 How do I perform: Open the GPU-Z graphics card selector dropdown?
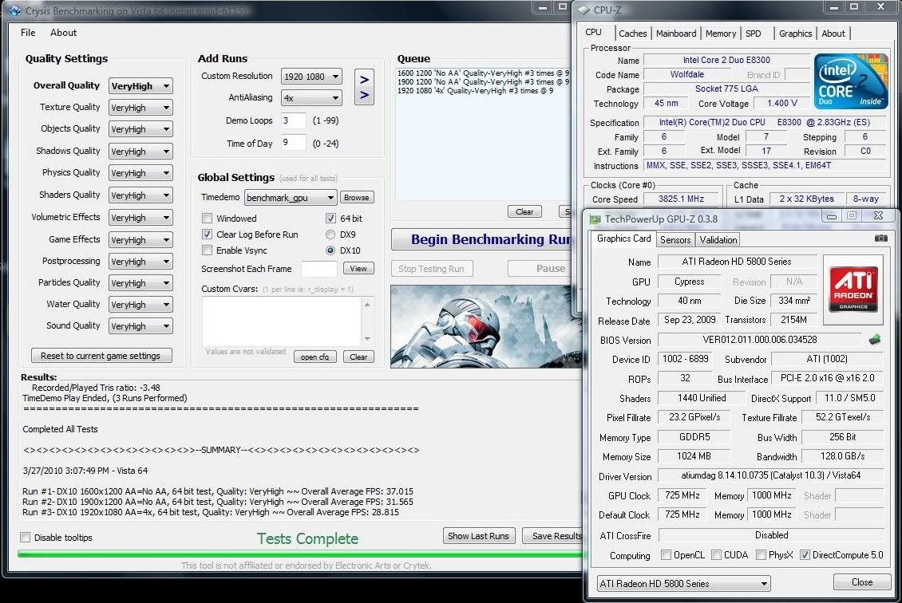[x=684, y=583]
